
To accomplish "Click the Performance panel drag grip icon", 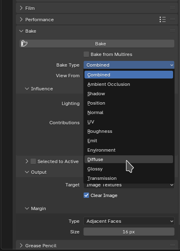I will tap(173, 20).
